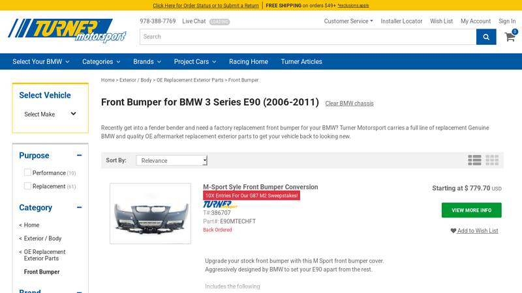Viewport: 522px width, 293px height.
Task: Click phone number 978-388-7769
Action: pyautogui.click(x=157, y=21)
